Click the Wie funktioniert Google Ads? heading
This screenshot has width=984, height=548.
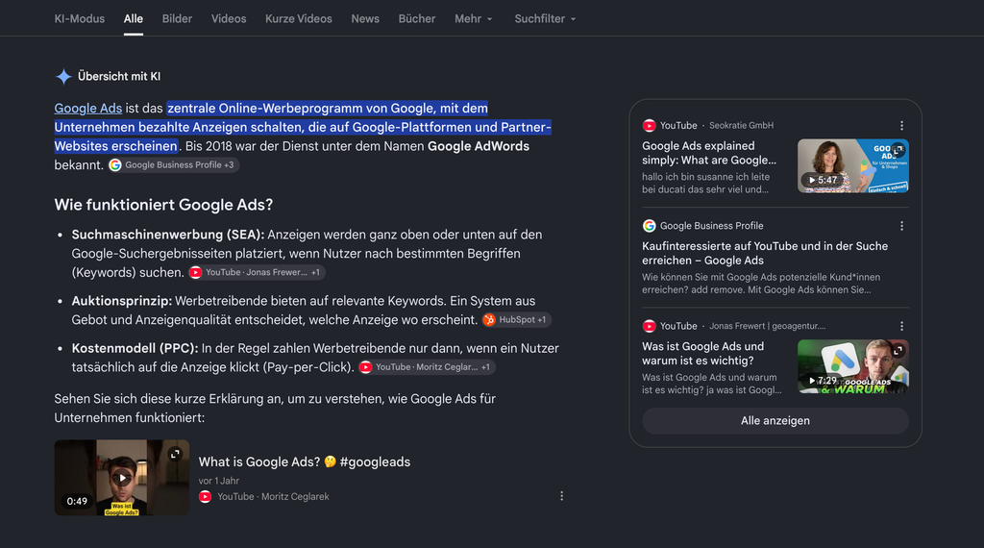click(163, 205)
